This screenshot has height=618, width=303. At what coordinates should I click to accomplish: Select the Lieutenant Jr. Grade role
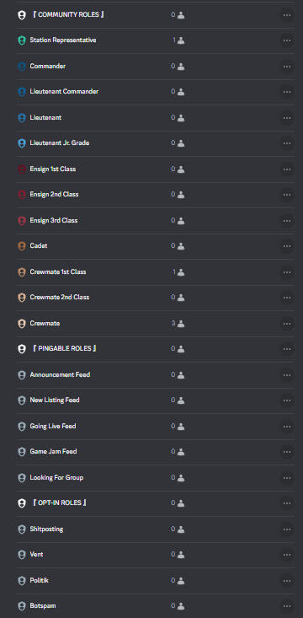156,143
